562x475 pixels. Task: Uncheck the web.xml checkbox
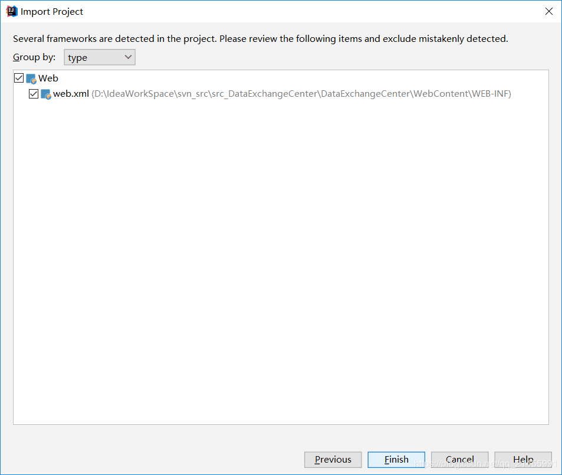pos(34,93)
